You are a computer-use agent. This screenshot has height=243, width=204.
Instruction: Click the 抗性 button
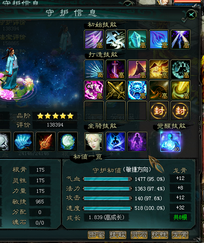[x=159, y=235]
